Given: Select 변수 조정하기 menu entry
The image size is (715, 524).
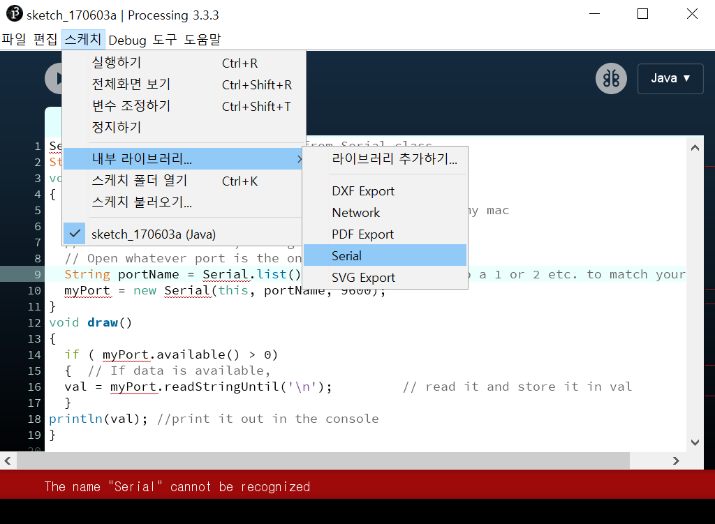Looking at the screenshot, I should coord(184,106).
